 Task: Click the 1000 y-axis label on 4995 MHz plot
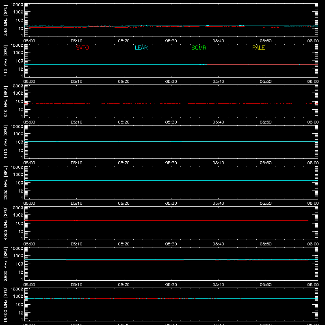point(18,215)
